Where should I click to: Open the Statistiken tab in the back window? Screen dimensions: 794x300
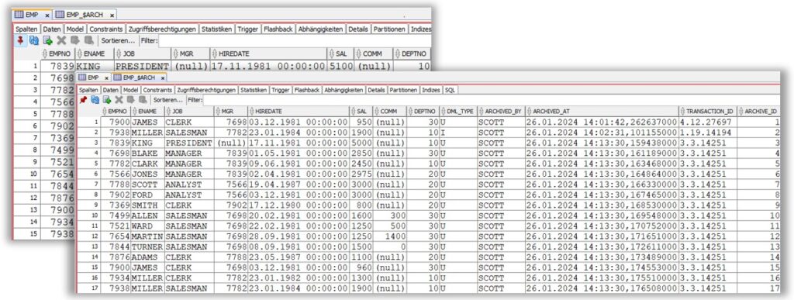(x=216, y=29)
